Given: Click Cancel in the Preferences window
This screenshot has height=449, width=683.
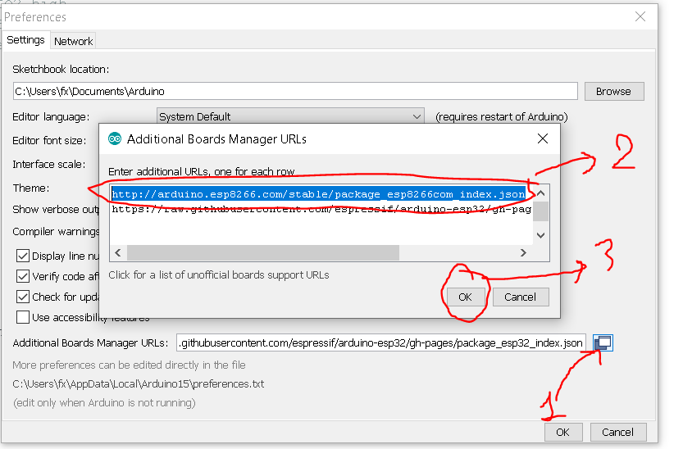Looking at the screenshot, I should (618, 432).
